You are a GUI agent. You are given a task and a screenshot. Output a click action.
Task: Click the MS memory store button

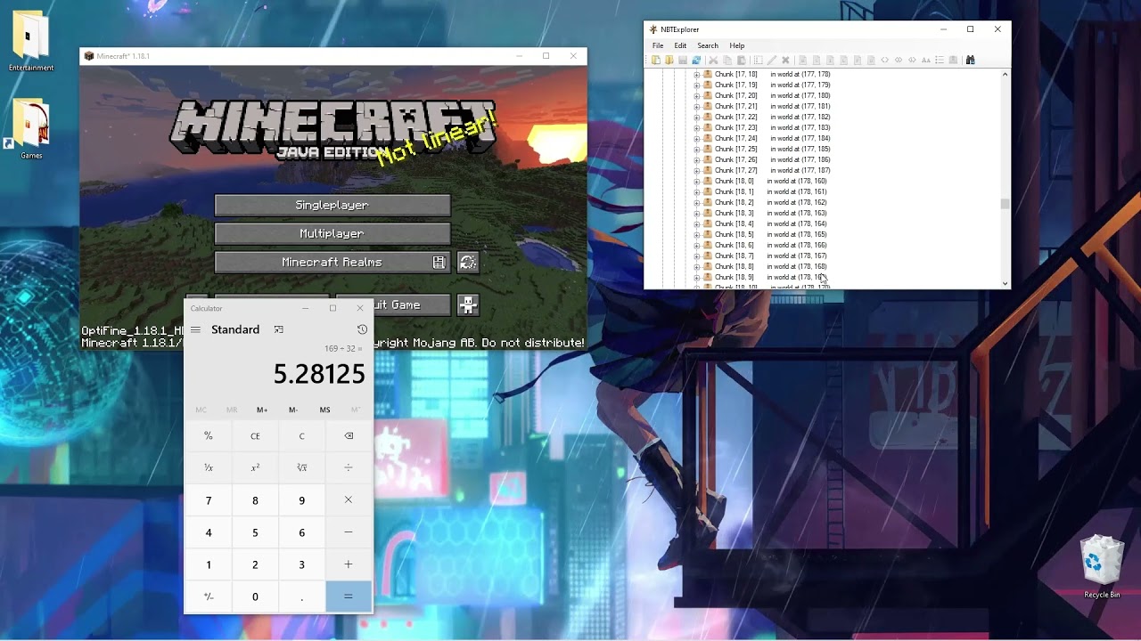[324, 410]
